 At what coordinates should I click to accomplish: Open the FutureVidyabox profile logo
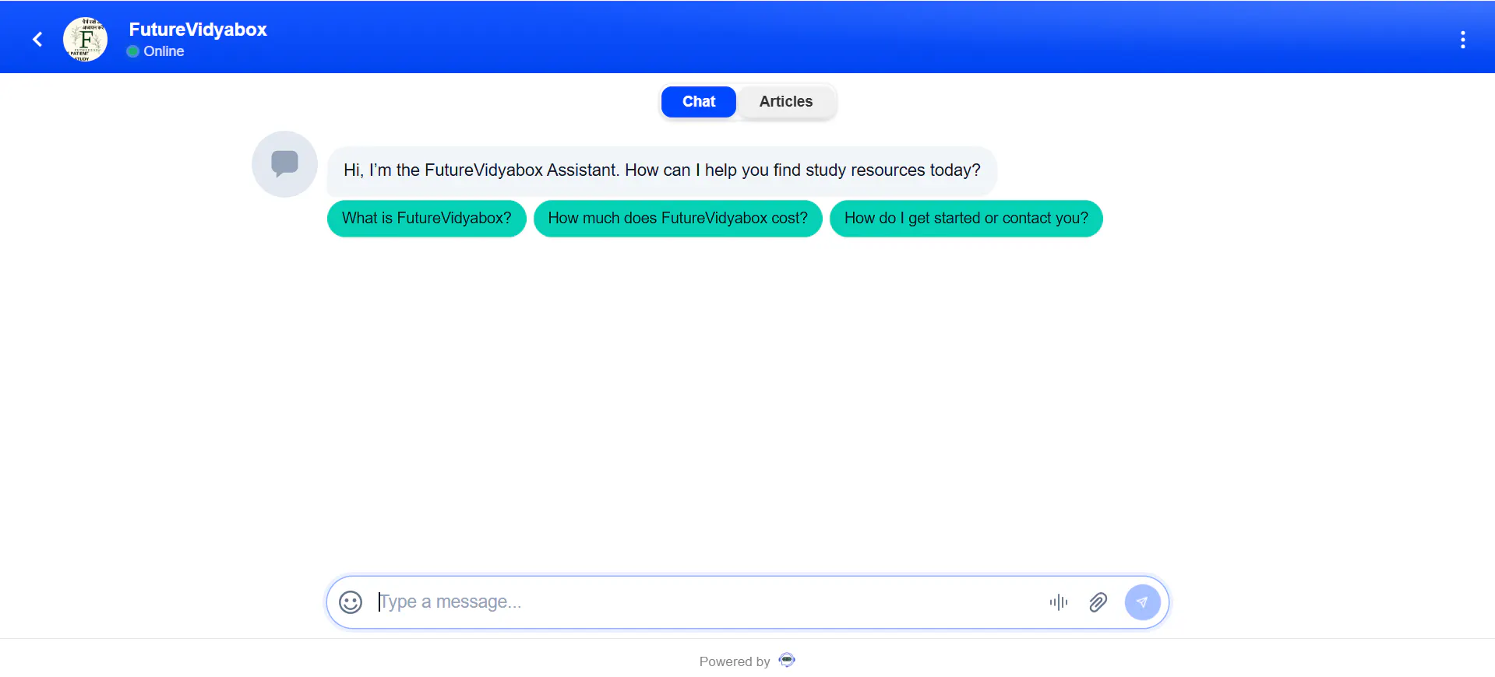pyautogui.click(x=85, y=39)
